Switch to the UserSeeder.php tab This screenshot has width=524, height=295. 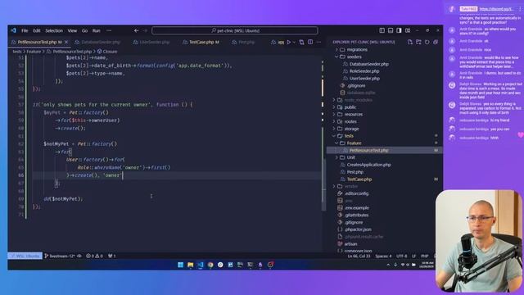[x=155, y=42]
